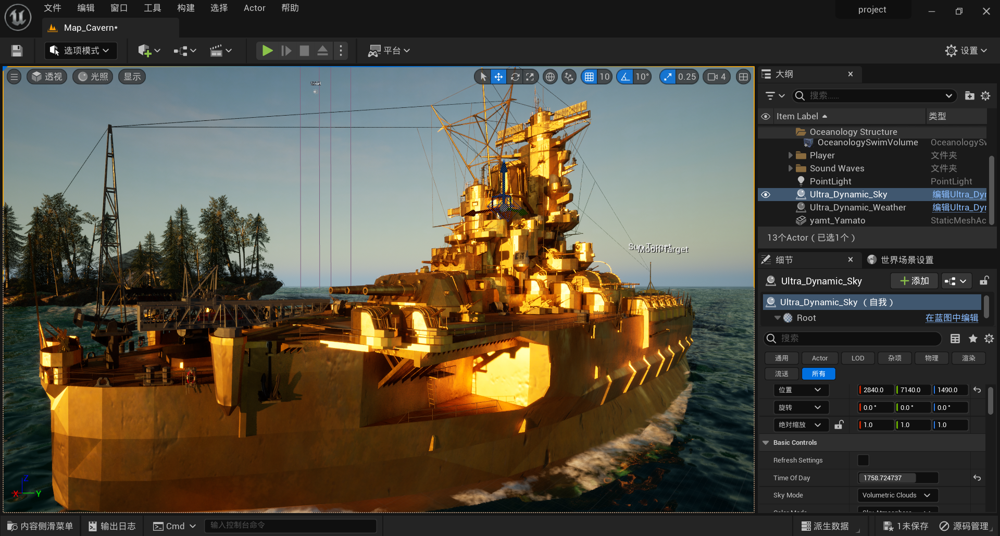The width and height of the screenshot is (1000, 536).
Task: Open details property matrix table icon
Action: coord(955,339)
